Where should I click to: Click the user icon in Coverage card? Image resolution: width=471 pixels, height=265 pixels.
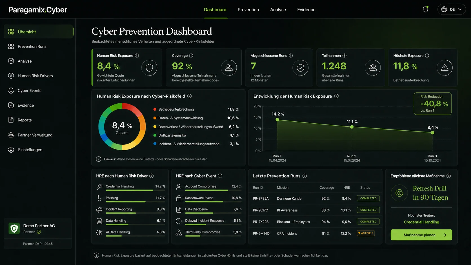(229, 68)
